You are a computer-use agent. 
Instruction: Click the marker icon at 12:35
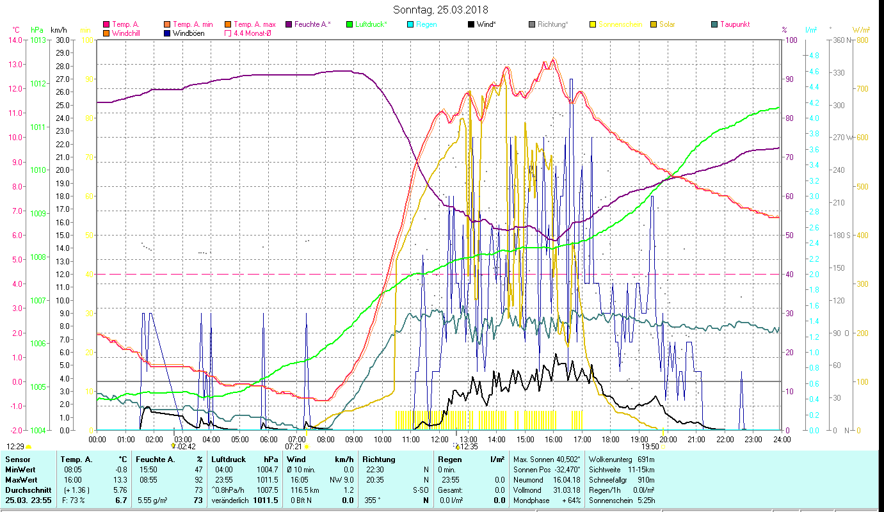pyautogui.click(x=456, y=446)
